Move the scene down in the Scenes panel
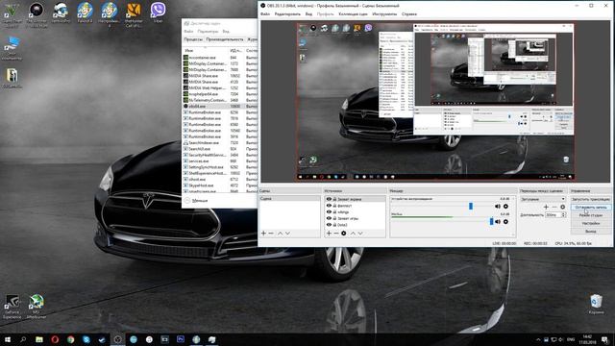Screen dimensions: 615x346 pyautogui.click(x=288, y=234)
